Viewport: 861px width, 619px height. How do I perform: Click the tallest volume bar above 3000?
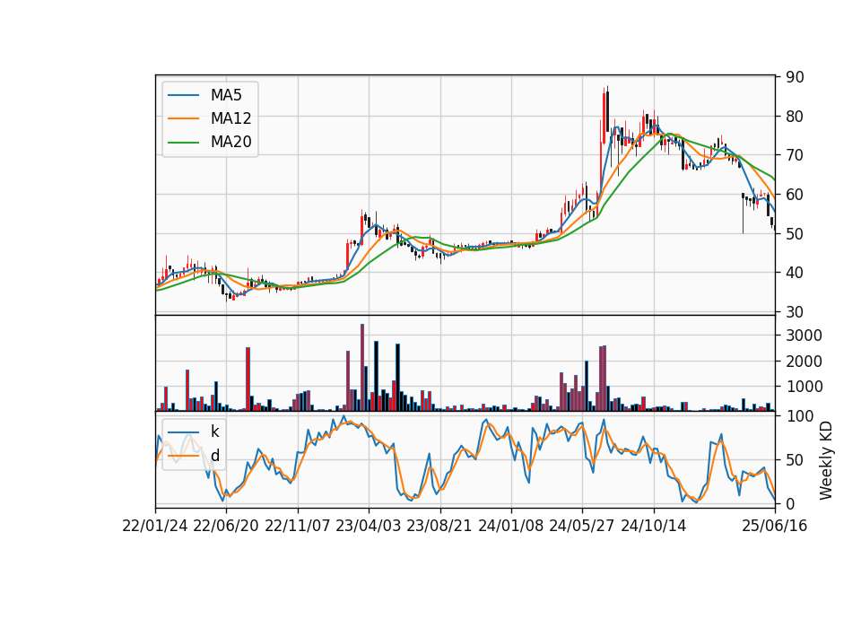361,368
